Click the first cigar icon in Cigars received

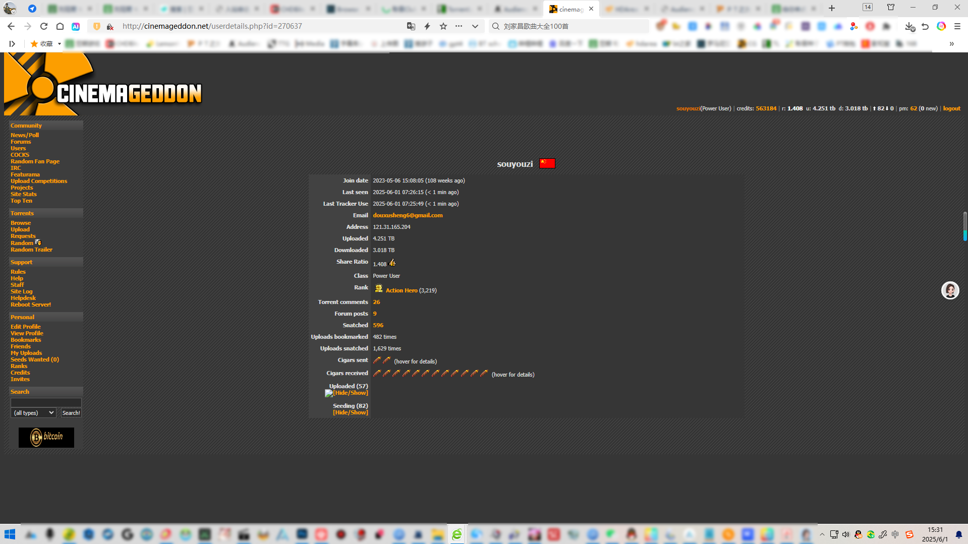(x=377, y=373)
